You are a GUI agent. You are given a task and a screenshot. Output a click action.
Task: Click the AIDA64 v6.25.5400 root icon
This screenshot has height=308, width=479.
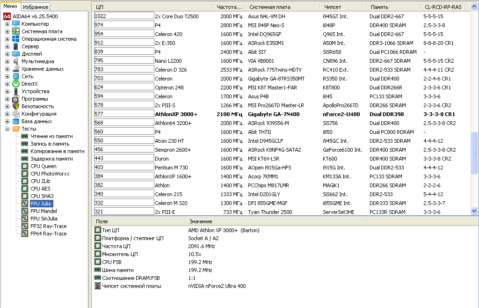(7, 16)
